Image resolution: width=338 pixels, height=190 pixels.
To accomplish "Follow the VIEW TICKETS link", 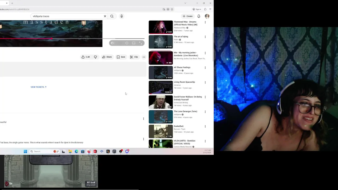I will coord(38,87).
